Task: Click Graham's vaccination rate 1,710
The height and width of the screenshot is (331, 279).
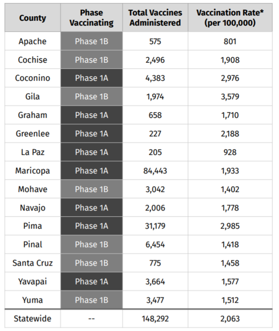Action: [x=230, y=115]
